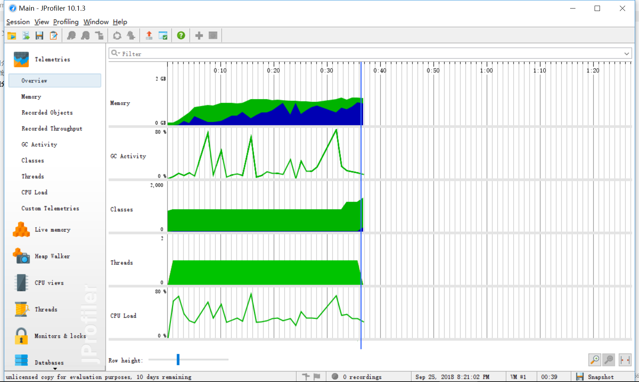Open the filter search options magnifier
Image resolution: width=639 pixels, height=382 pixels.
coord(115,53)
